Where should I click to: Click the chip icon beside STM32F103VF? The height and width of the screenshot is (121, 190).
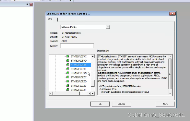click(68, 69)
